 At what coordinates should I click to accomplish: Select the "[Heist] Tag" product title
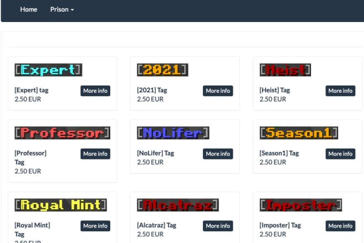[x=275, y=90]
